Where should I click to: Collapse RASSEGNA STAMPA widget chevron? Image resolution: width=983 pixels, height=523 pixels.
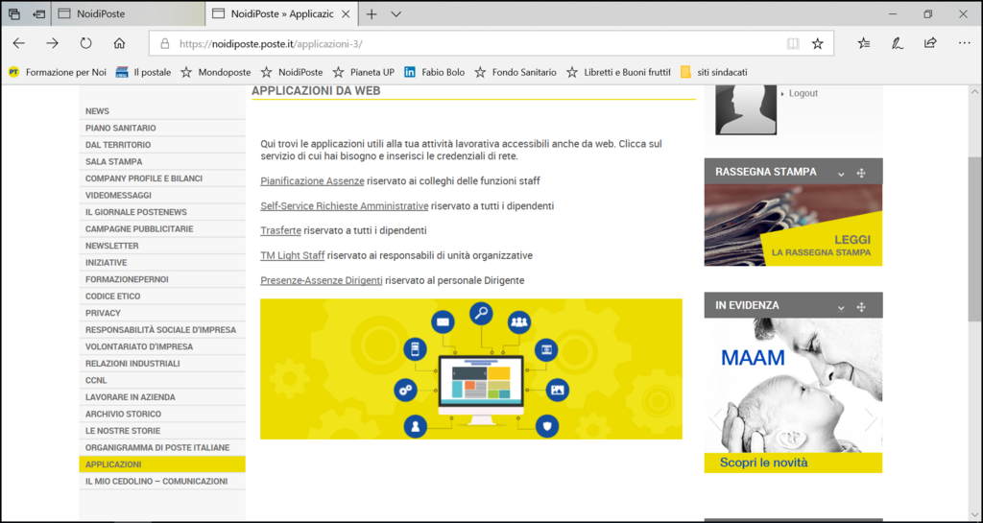click(841, 173)
